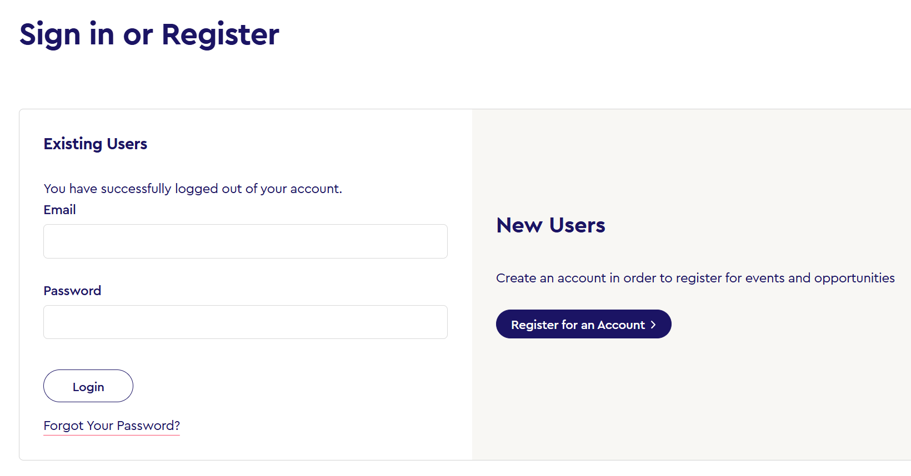Click the word Sign in page title

50,34
